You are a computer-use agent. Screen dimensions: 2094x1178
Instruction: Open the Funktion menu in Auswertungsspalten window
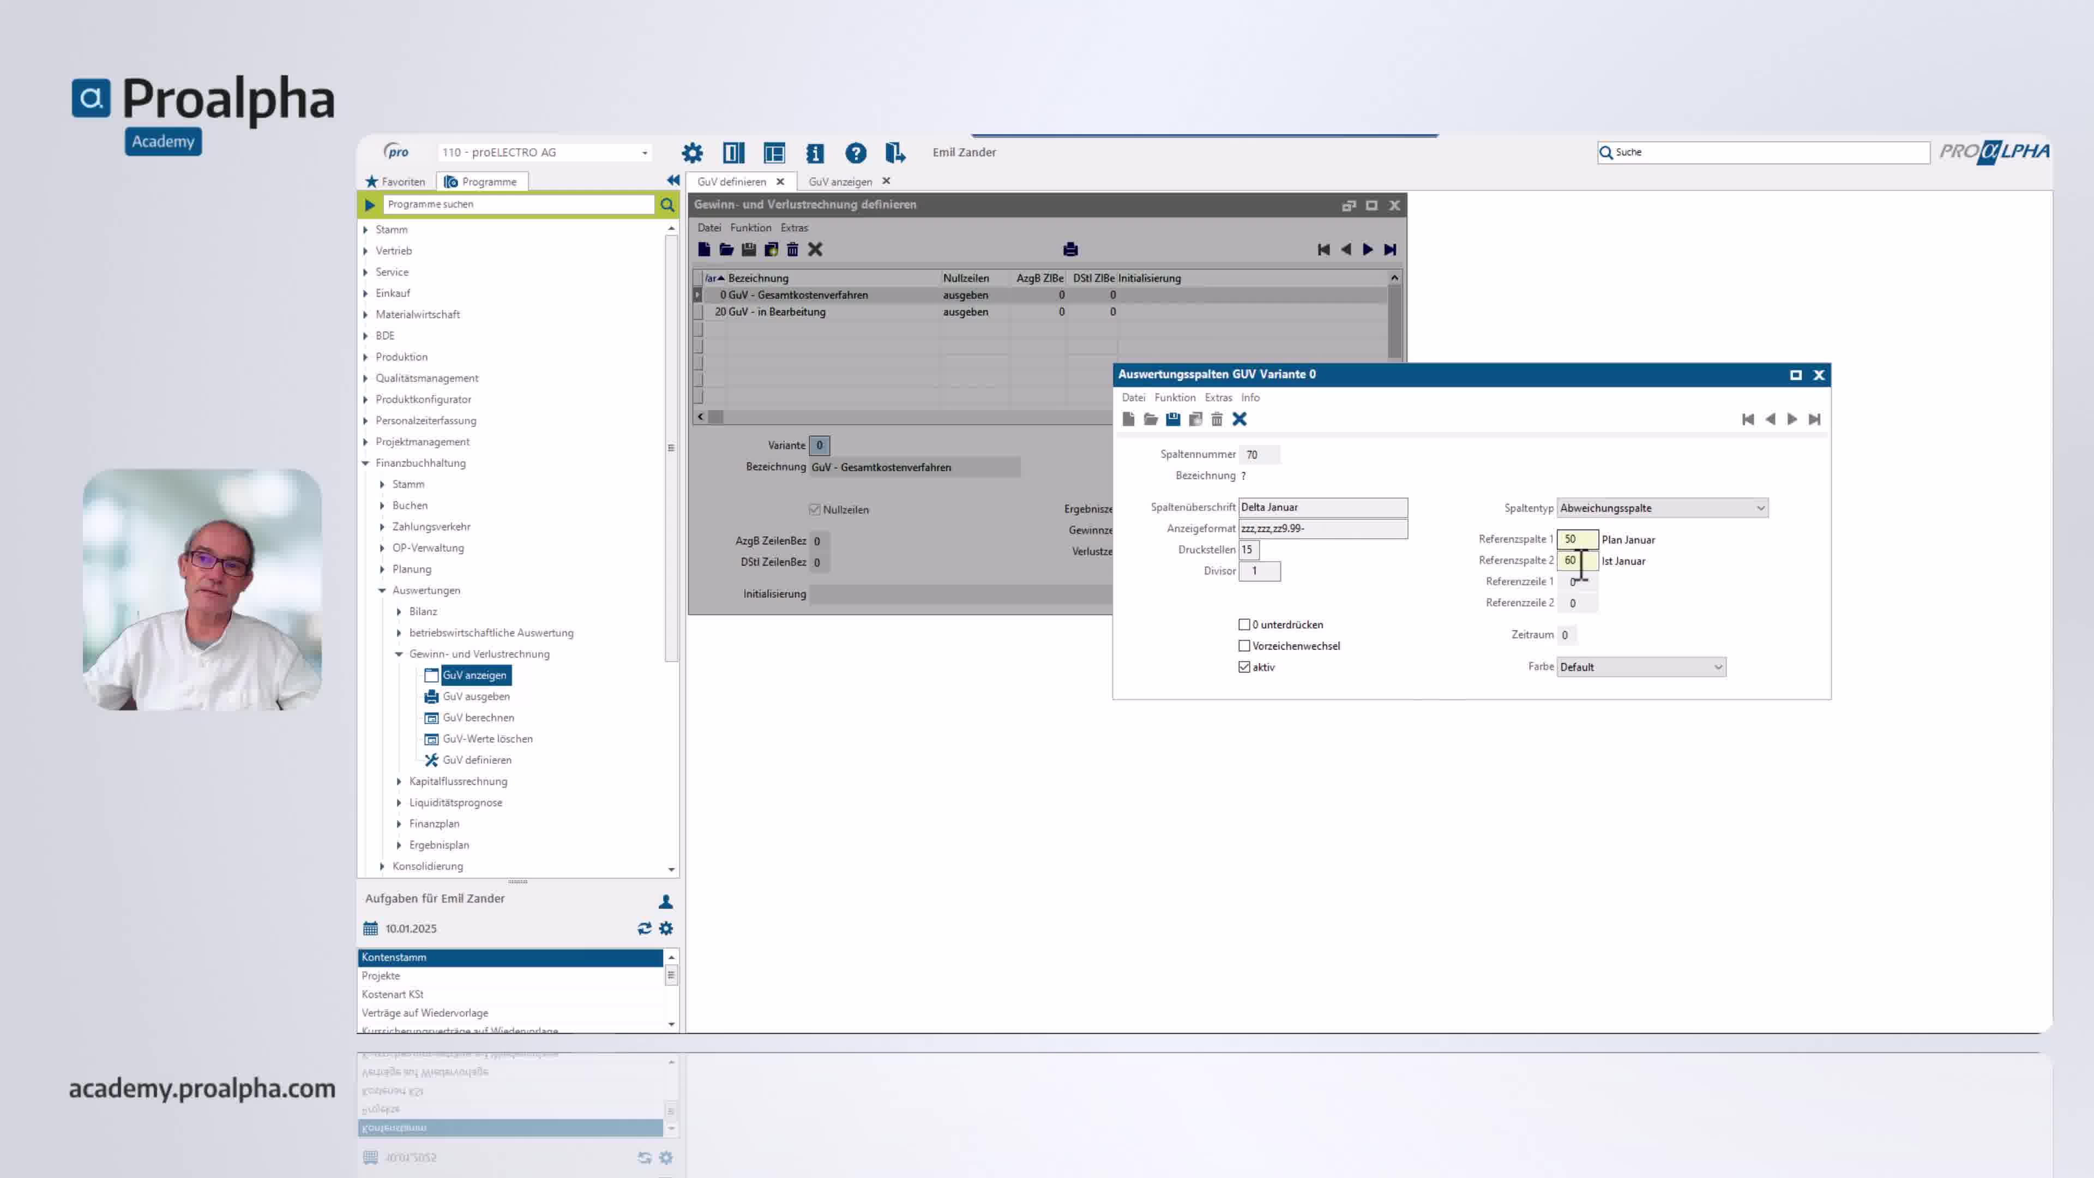click(1175, 398)
